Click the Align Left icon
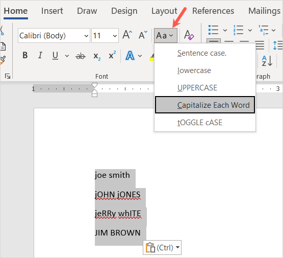 [214, 41]
